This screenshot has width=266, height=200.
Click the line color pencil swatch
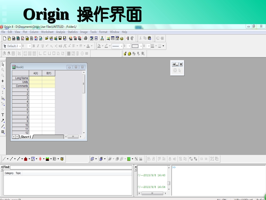click(106, 46)
